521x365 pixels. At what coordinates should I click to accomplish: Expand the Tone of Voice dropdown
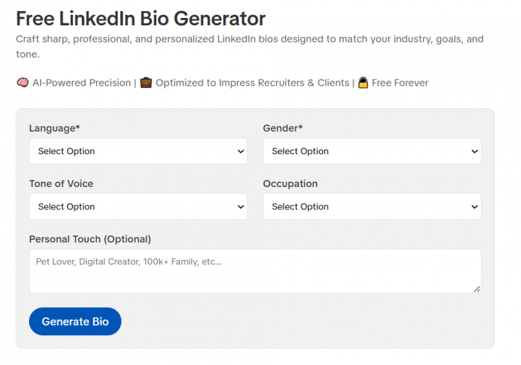[x=138, y=206]
